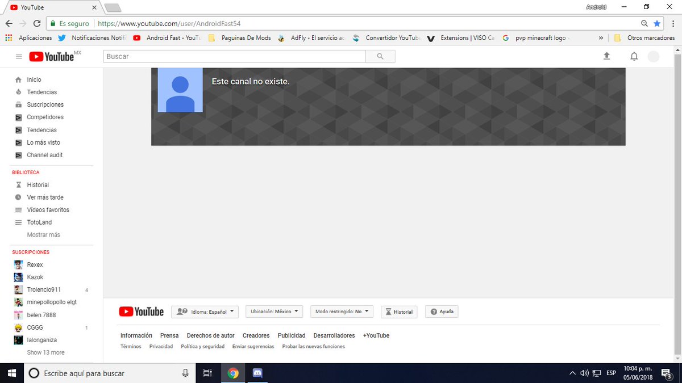This screenshot has height=383, width=682.
Task: Click the upload video arrow icon
Action: [x=606, y=56]
